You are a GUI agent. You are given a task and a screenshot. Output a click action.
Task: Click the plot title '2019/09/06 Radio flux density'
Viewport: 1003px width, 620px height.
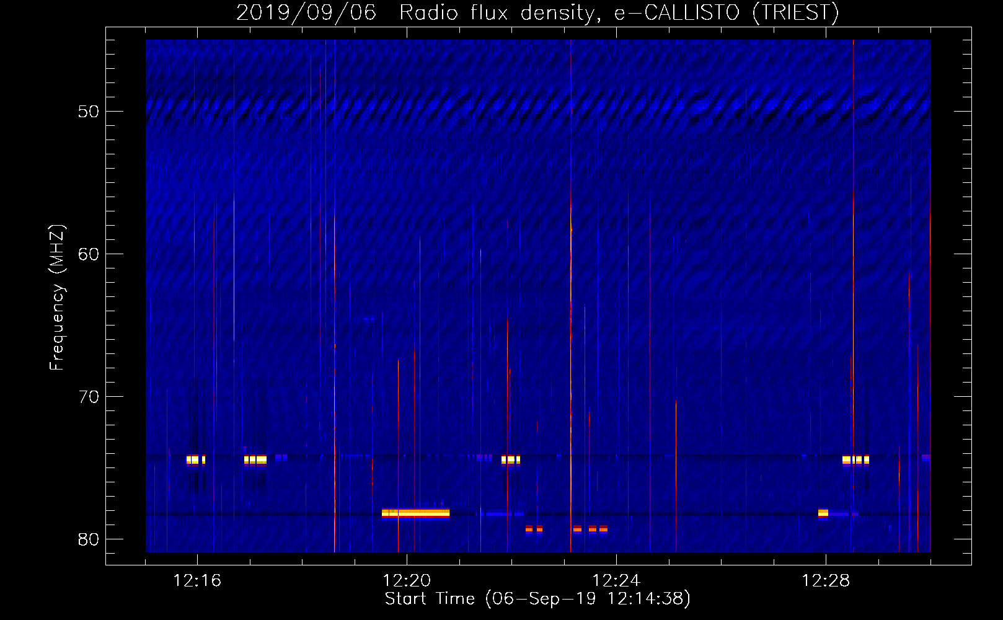point(537,12)
